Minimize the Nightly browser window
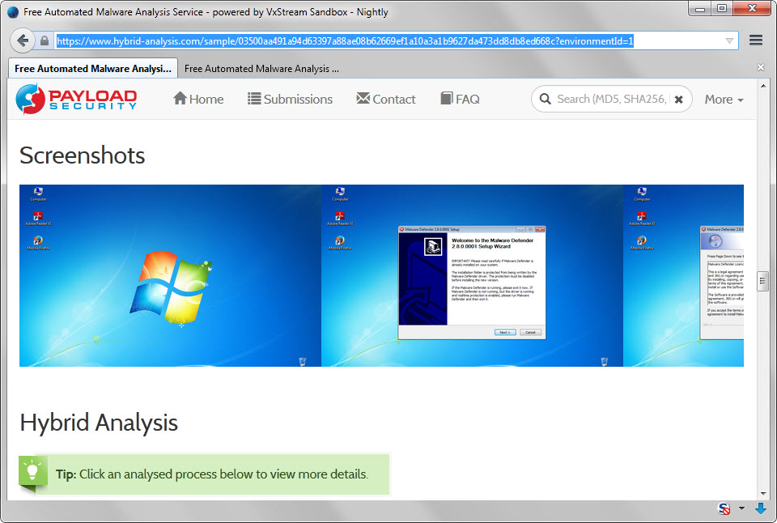This screenshot has width=777, height=523. (699, 8)
